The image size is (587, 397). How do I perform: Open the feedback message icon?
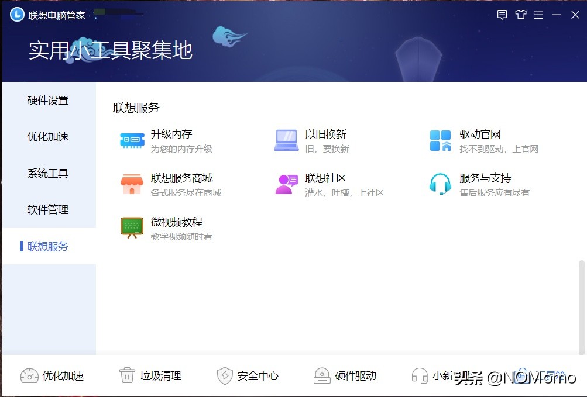pyautogui.click(x=502, y=15)
